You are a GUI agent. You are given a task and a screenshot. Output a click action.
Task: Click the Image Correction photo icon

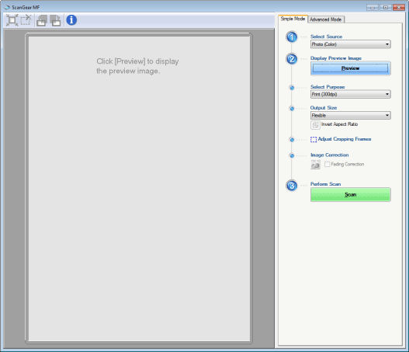pos(315,165)
